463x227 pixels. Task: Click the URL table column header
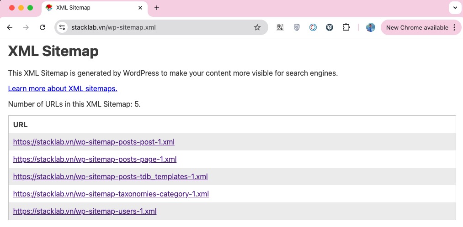[x=21, y=124]
